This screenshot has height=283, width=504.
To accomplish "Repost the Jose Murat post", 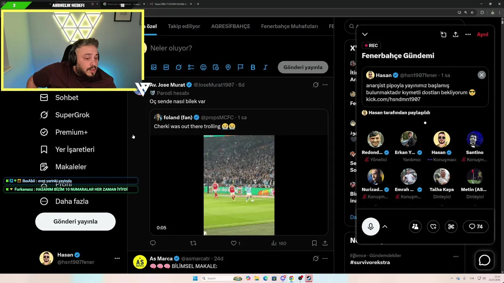I will [x=193, y=243].
